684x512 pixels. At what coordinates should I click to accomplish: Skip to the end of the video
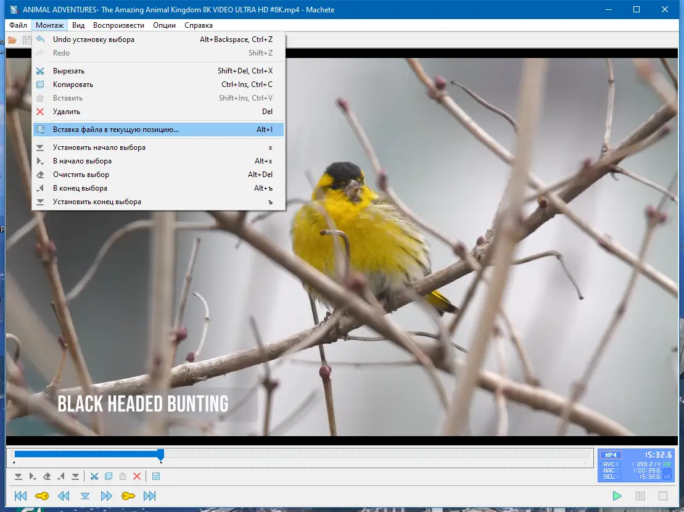point(149,496)
